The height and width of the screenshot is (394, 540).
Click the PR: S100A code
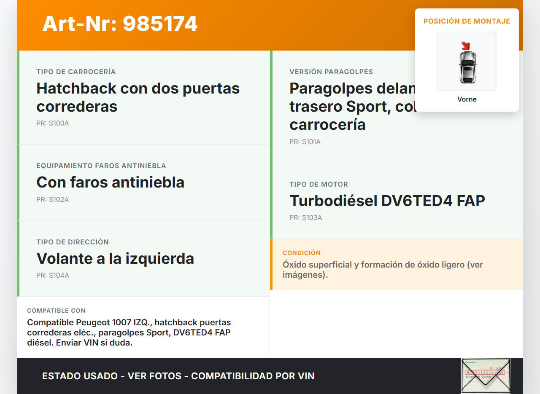(x=53, y=123)
